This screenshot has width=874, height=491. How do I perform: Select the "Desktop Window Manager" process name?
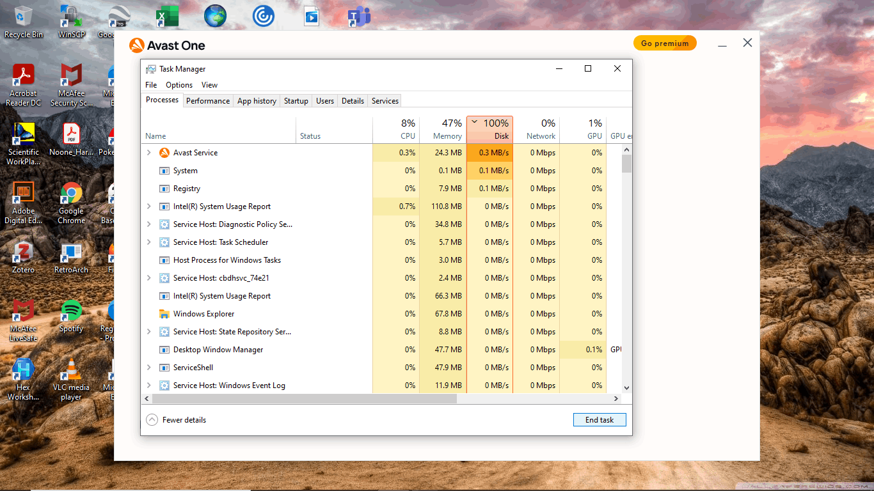click(218, 350)
